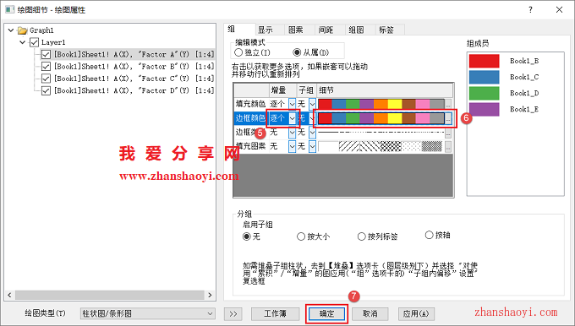Open fill pattern ellipsis browse button
Image resolution: width=575 pixels, height=326 pixels.
click(448, 146)
